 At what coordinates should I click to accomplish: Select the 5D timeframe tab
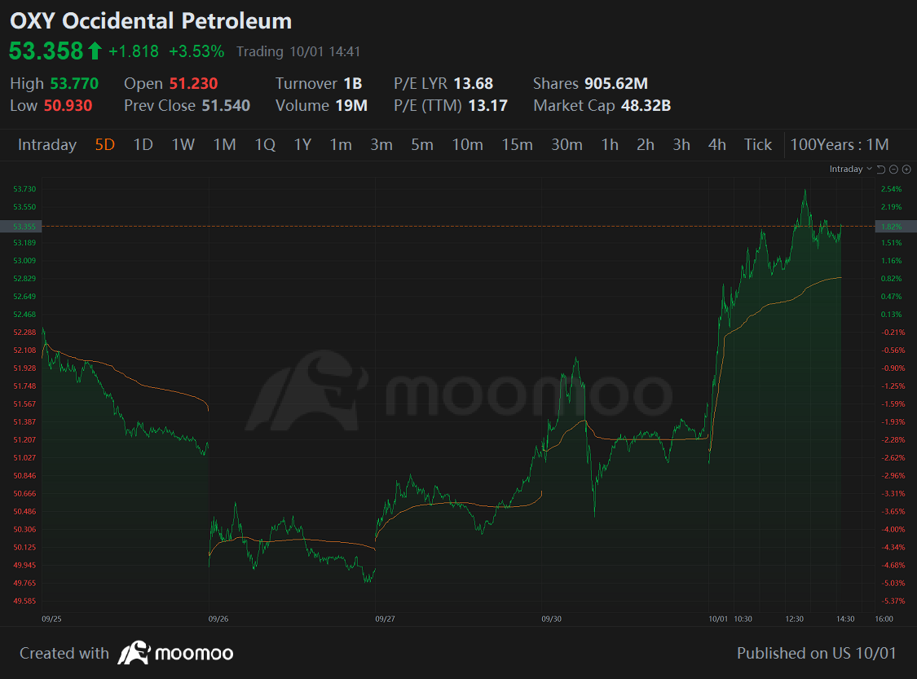(x=104, y=144)
